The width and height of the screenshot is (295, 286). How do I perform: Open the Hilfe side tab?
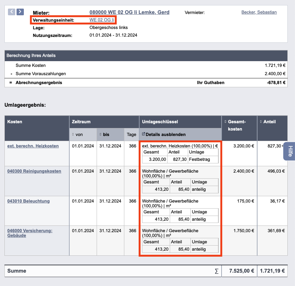(x=290, y=151)
